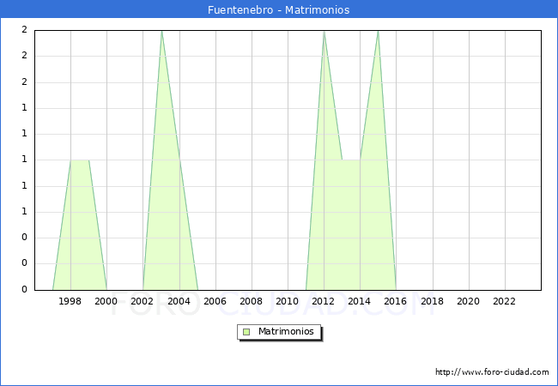Click the Matrimonios legend color swatch
558x386 pixels.
[246, 332]
